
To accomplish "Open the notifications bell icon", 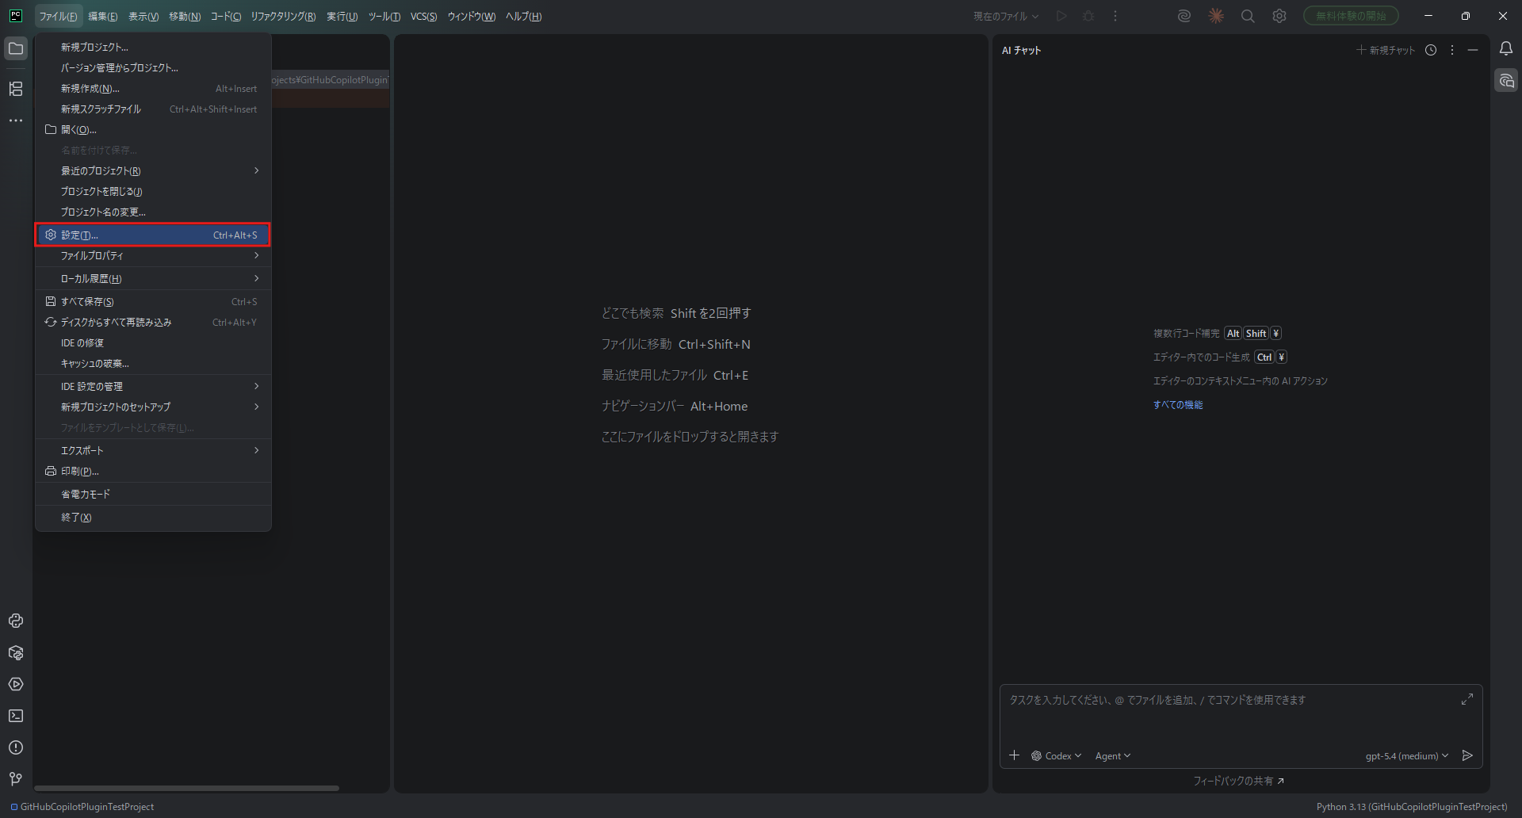I will 1505,49.
